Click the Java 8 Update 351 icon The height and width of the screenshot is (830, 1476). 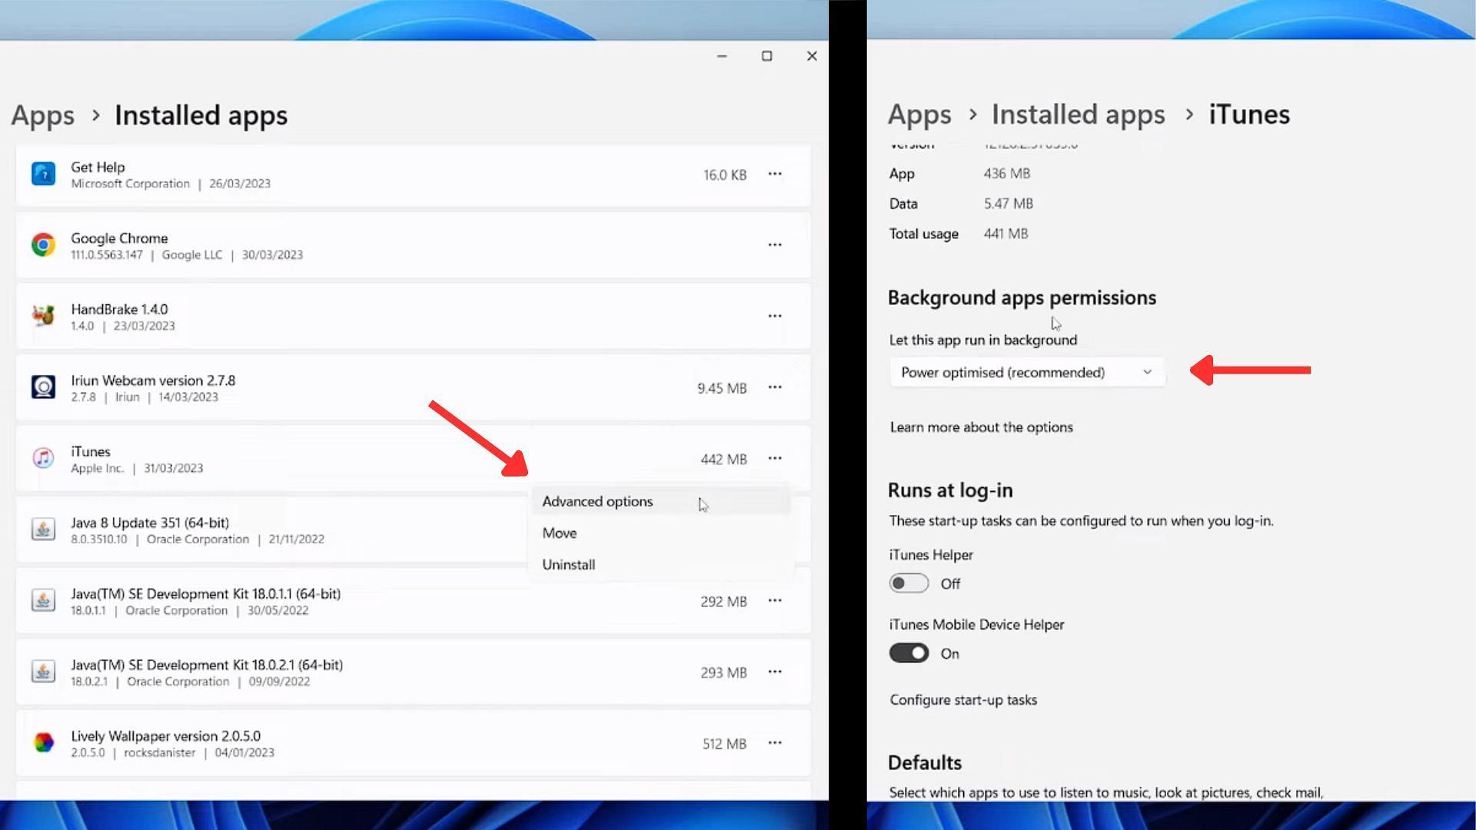click(x=43, y=530)
